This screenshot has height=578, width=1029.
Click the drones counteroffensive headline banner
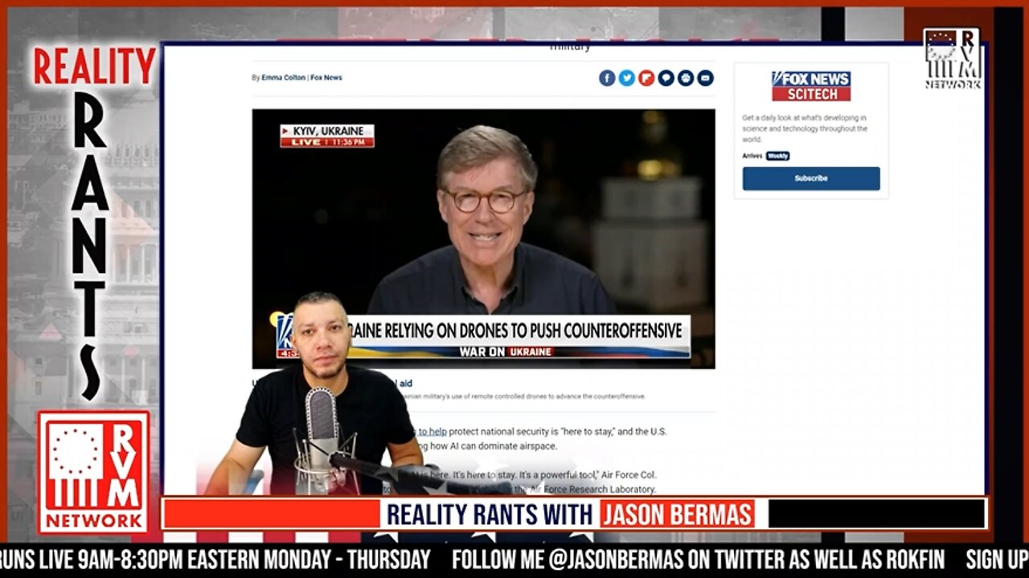514,330
